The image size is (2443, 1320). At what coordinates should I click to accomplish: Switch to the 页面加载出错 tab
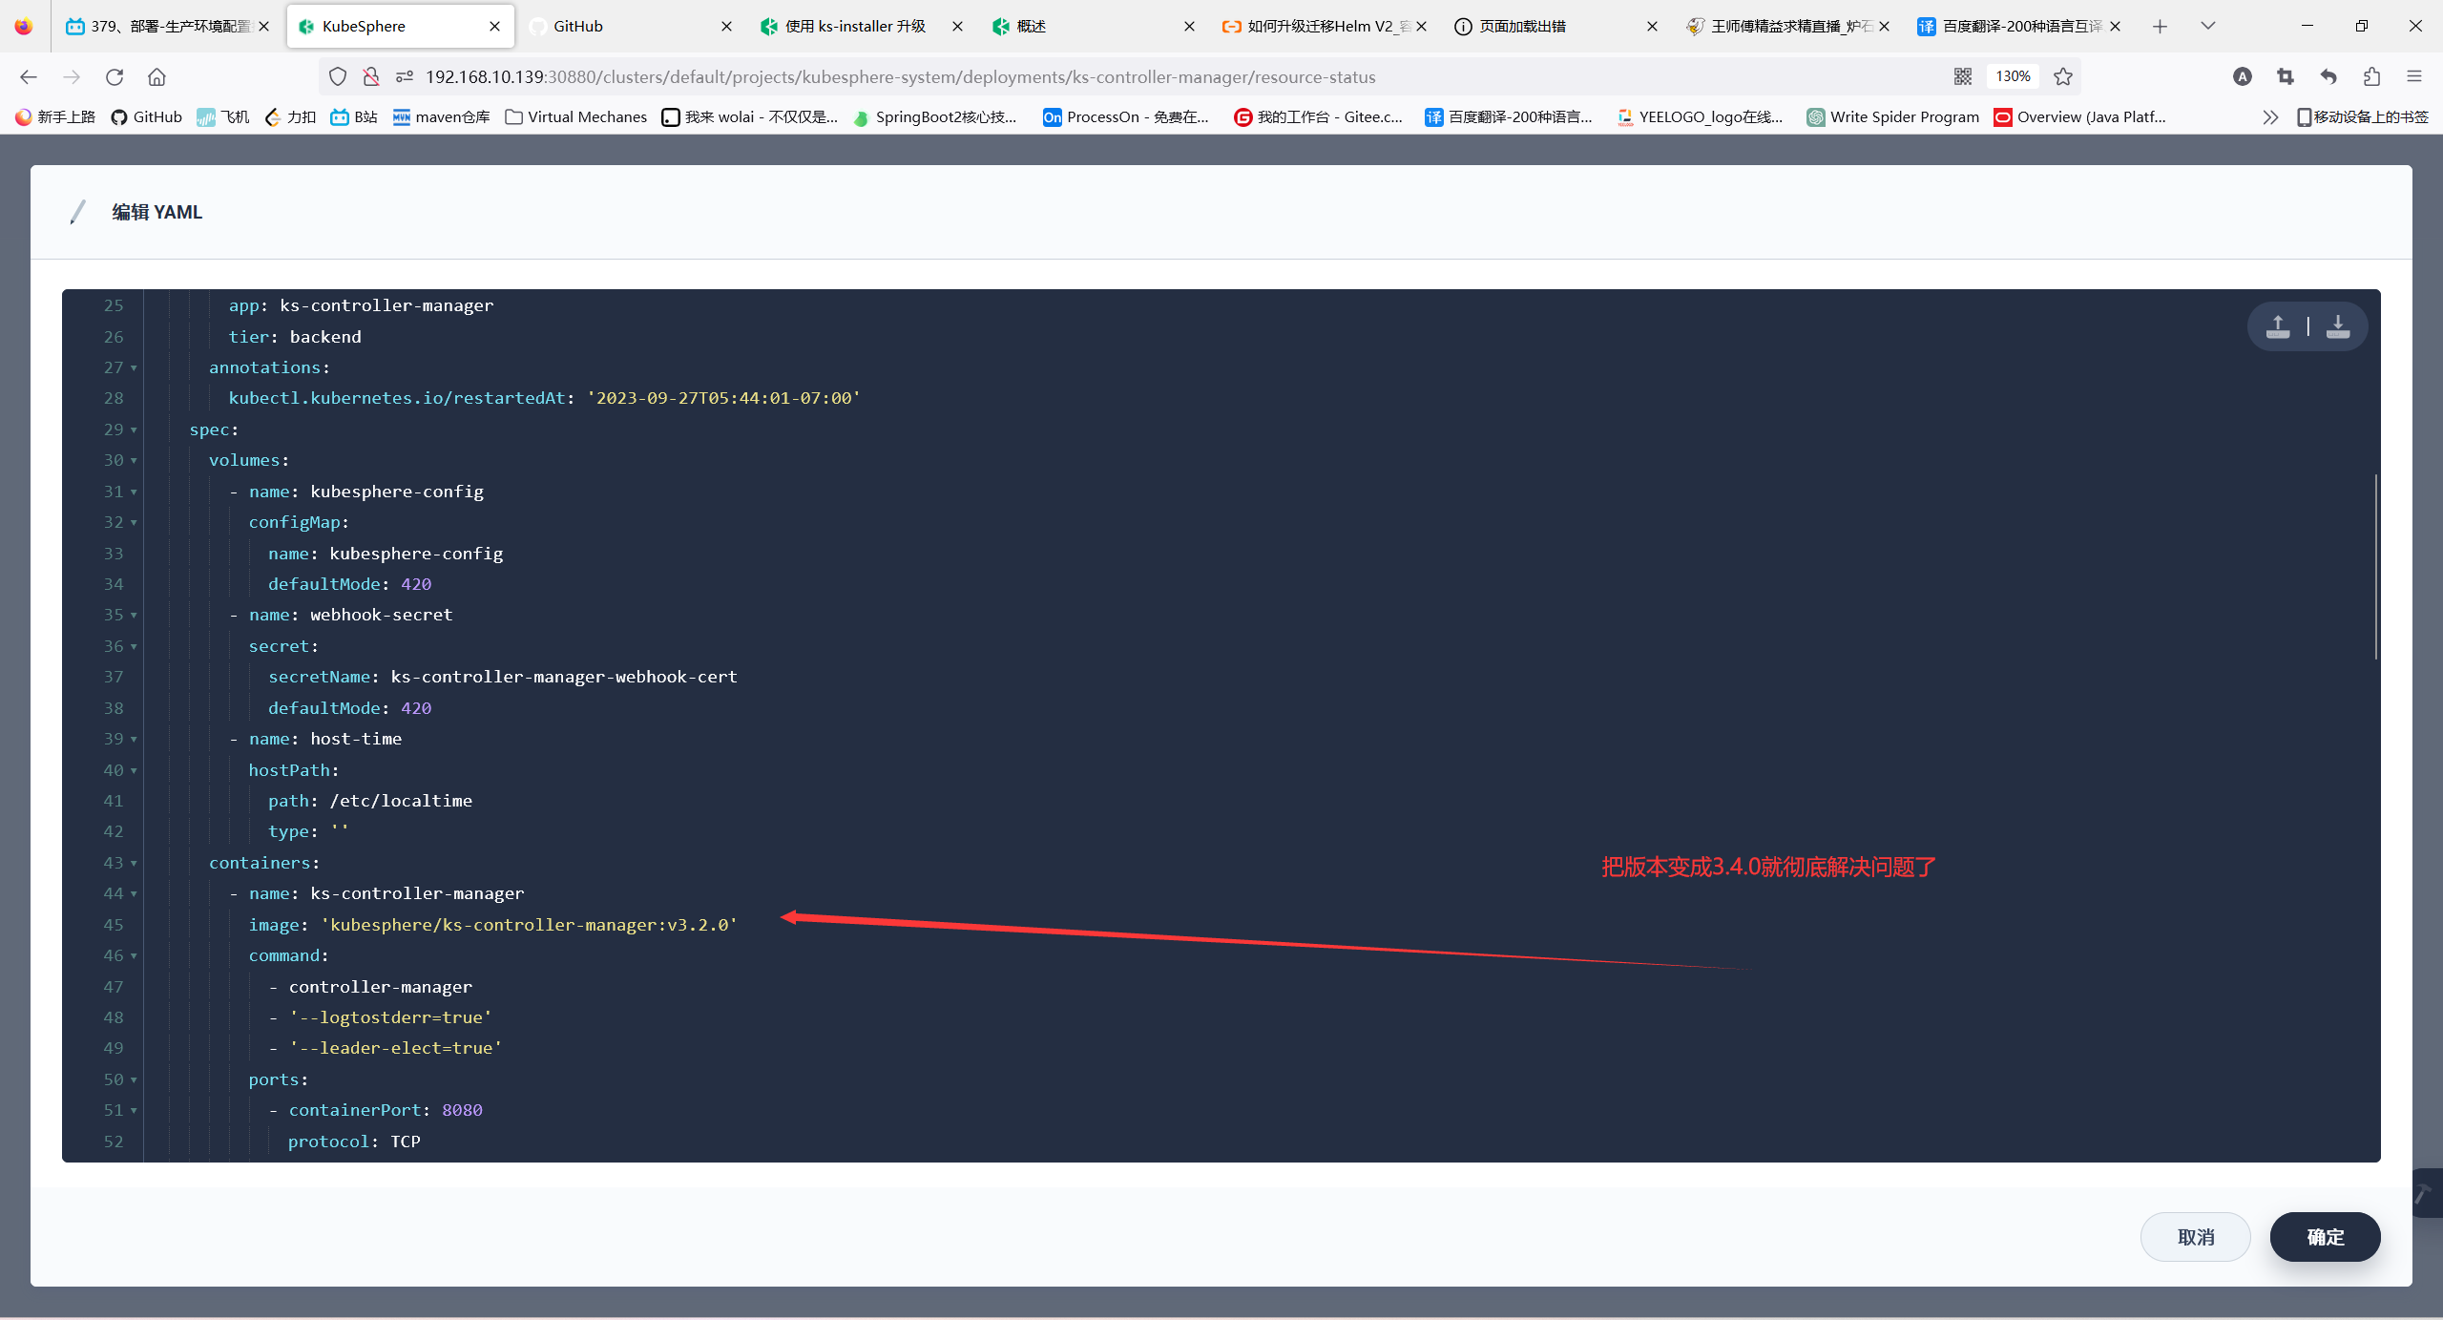1556,26
